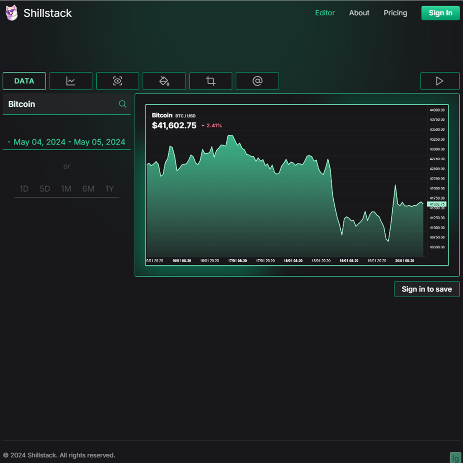Open the @ mention tab
Image resolution: width=463 pixels, height=463 pixels.
pos(257,81)
